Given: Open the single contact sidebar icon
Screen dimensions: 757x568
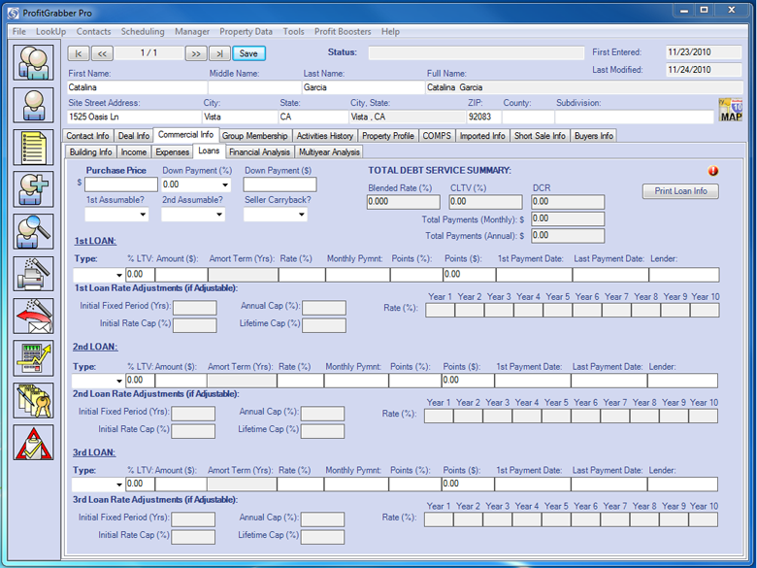Looking at the screenshot, I should tap(33, 105).
